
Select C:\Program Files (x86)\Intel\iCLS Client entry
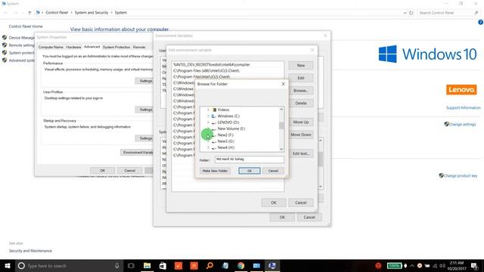228,70
